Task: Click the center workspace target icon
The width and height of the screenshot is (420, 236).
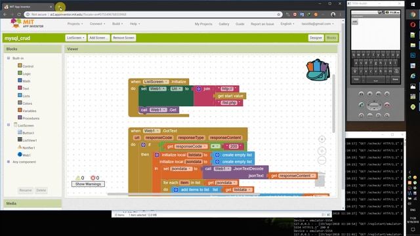Action: (x=322, y=139)
